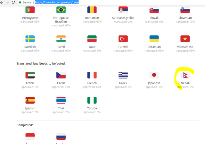Click the Spanish language name link

tap(30, 108)
